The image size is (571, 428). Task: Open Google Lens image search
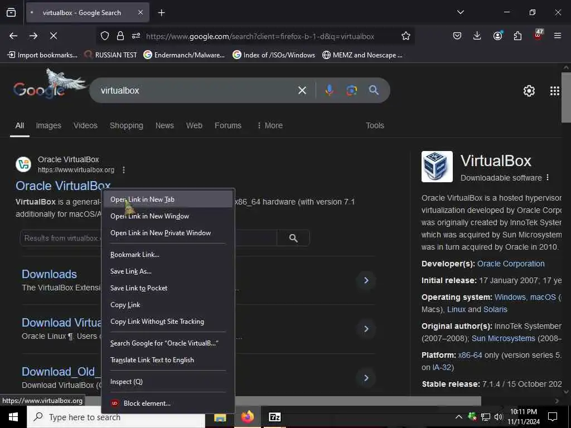[351, 90]
